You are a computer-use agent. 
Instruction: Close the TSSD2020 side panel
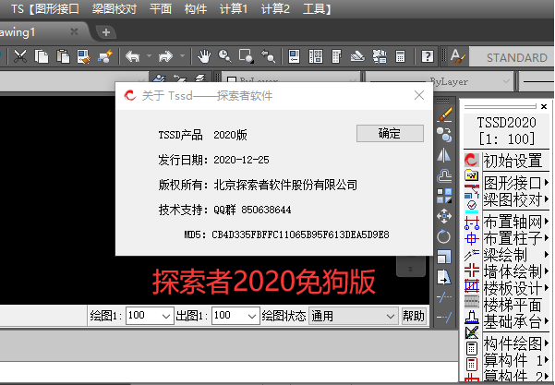[x=544, y=106]
